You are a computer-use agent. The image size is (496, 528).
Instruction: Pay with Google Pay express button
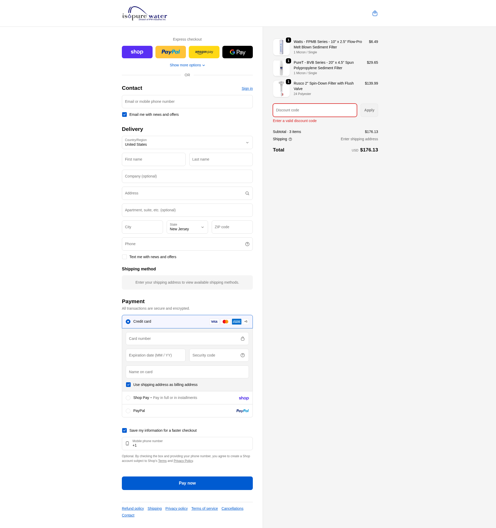[x=237, y=52]
